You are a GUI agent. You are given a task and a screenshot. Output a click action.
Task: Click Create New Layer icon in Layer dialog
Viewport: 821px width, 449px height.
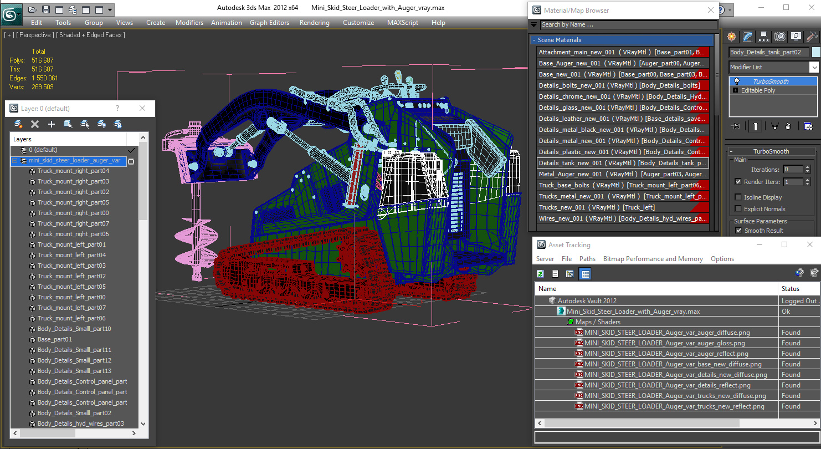18,124
